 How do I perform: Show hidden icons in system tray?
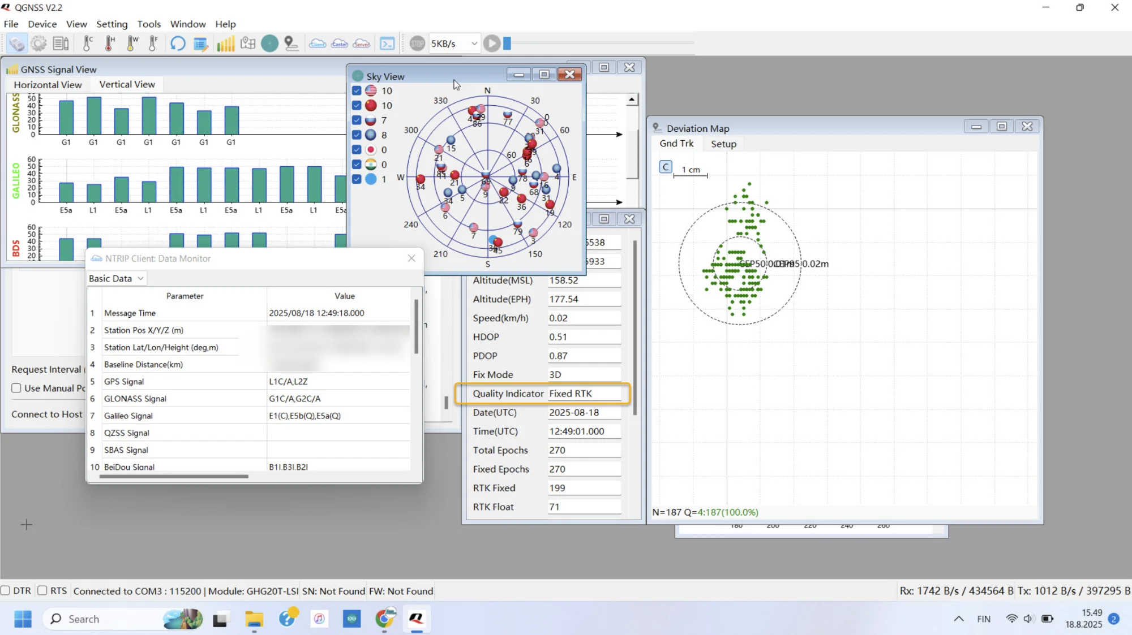(959, 619)
